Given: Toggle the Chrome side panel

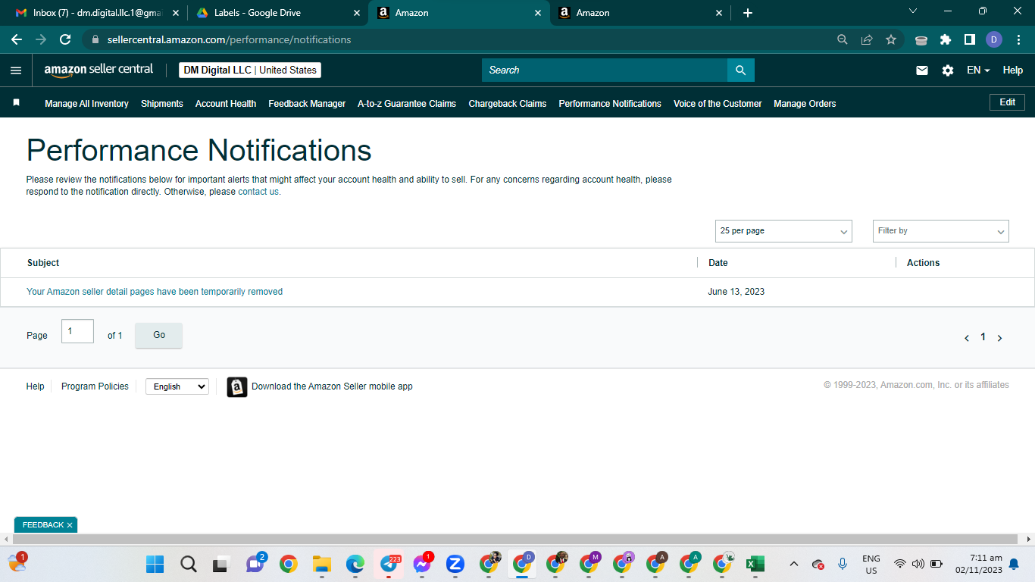Looking at the screenshot, I should click(x=970, y=39).
